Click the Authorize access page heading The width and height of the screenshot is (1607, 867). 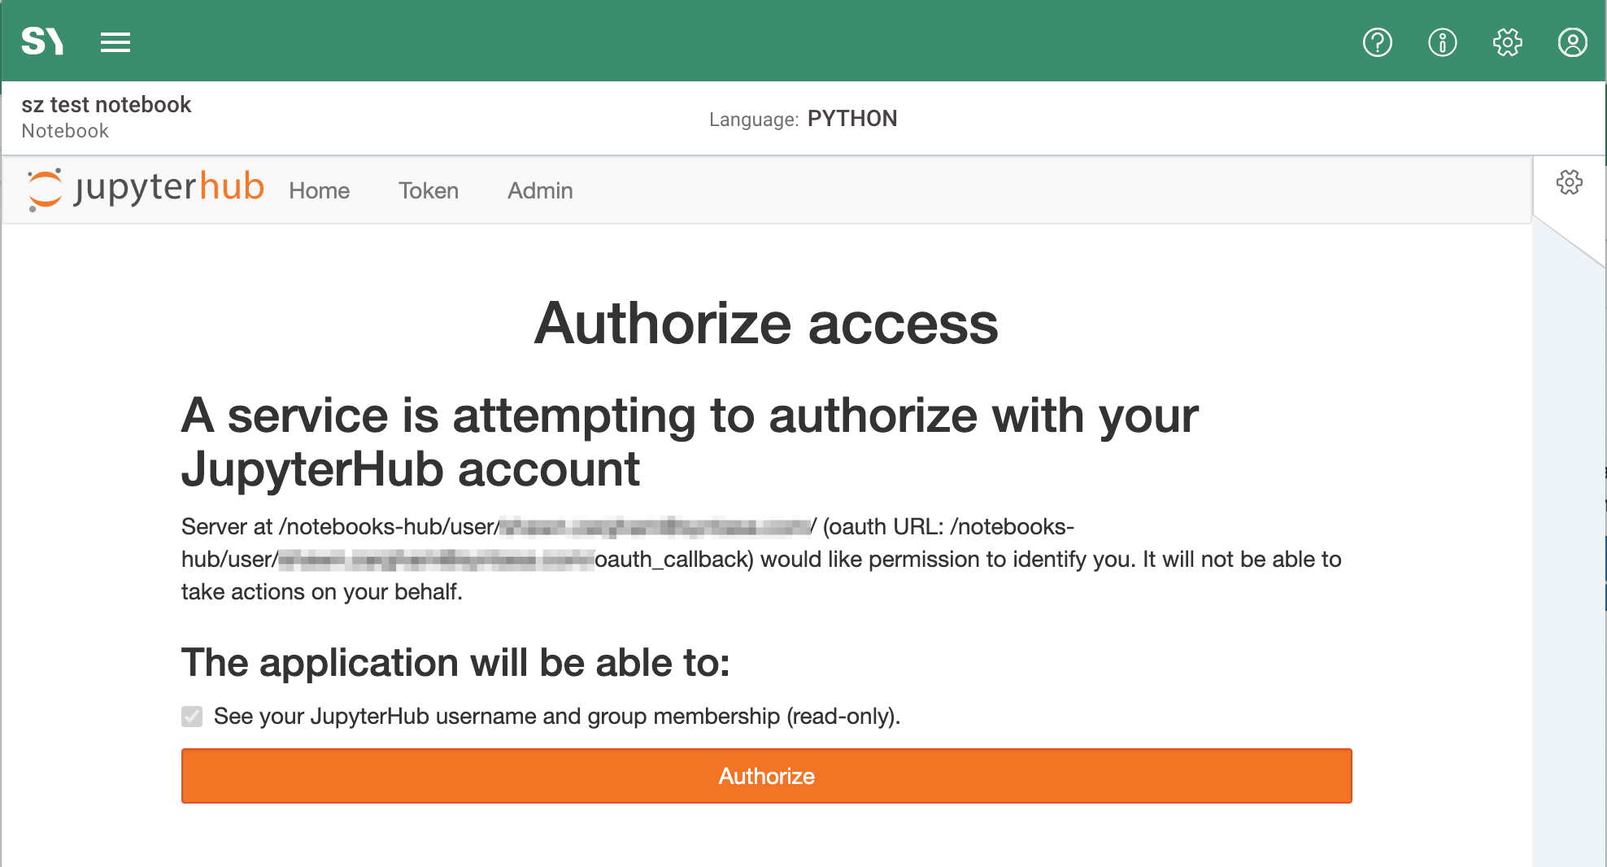767,323
